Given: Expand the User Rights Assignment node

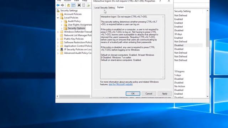Looking at the screenshot, I should 62,25.
